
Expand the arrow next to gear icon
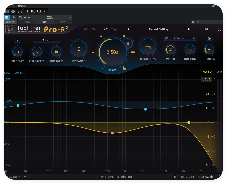coord(197,22)
